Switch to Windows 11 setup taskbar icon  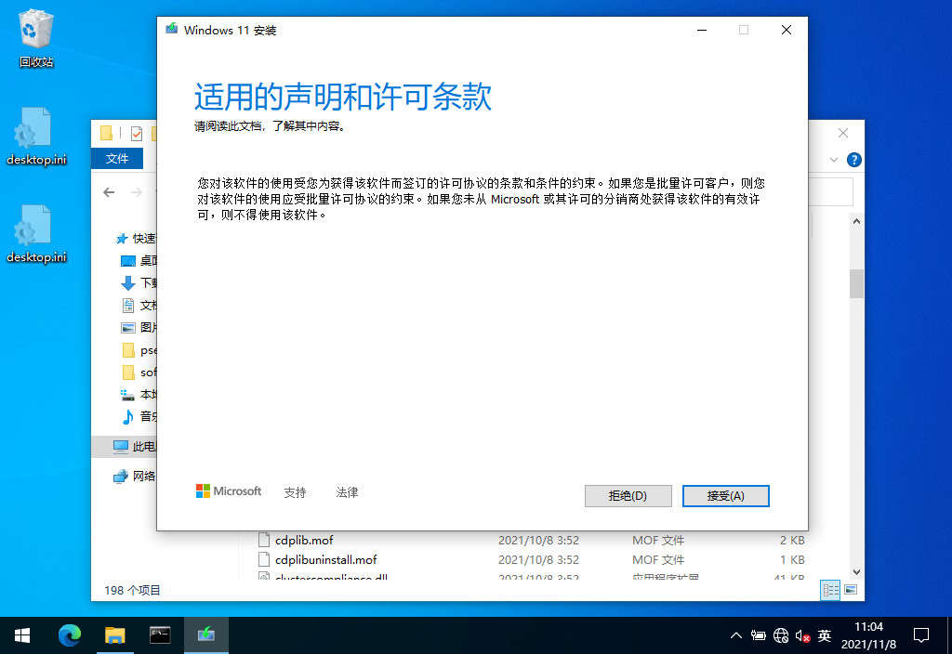205,635
